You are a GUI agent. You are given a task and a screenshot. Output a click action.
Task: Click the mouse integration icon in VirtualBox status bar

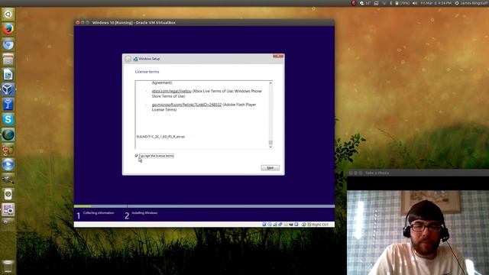(x=303, y=225)
